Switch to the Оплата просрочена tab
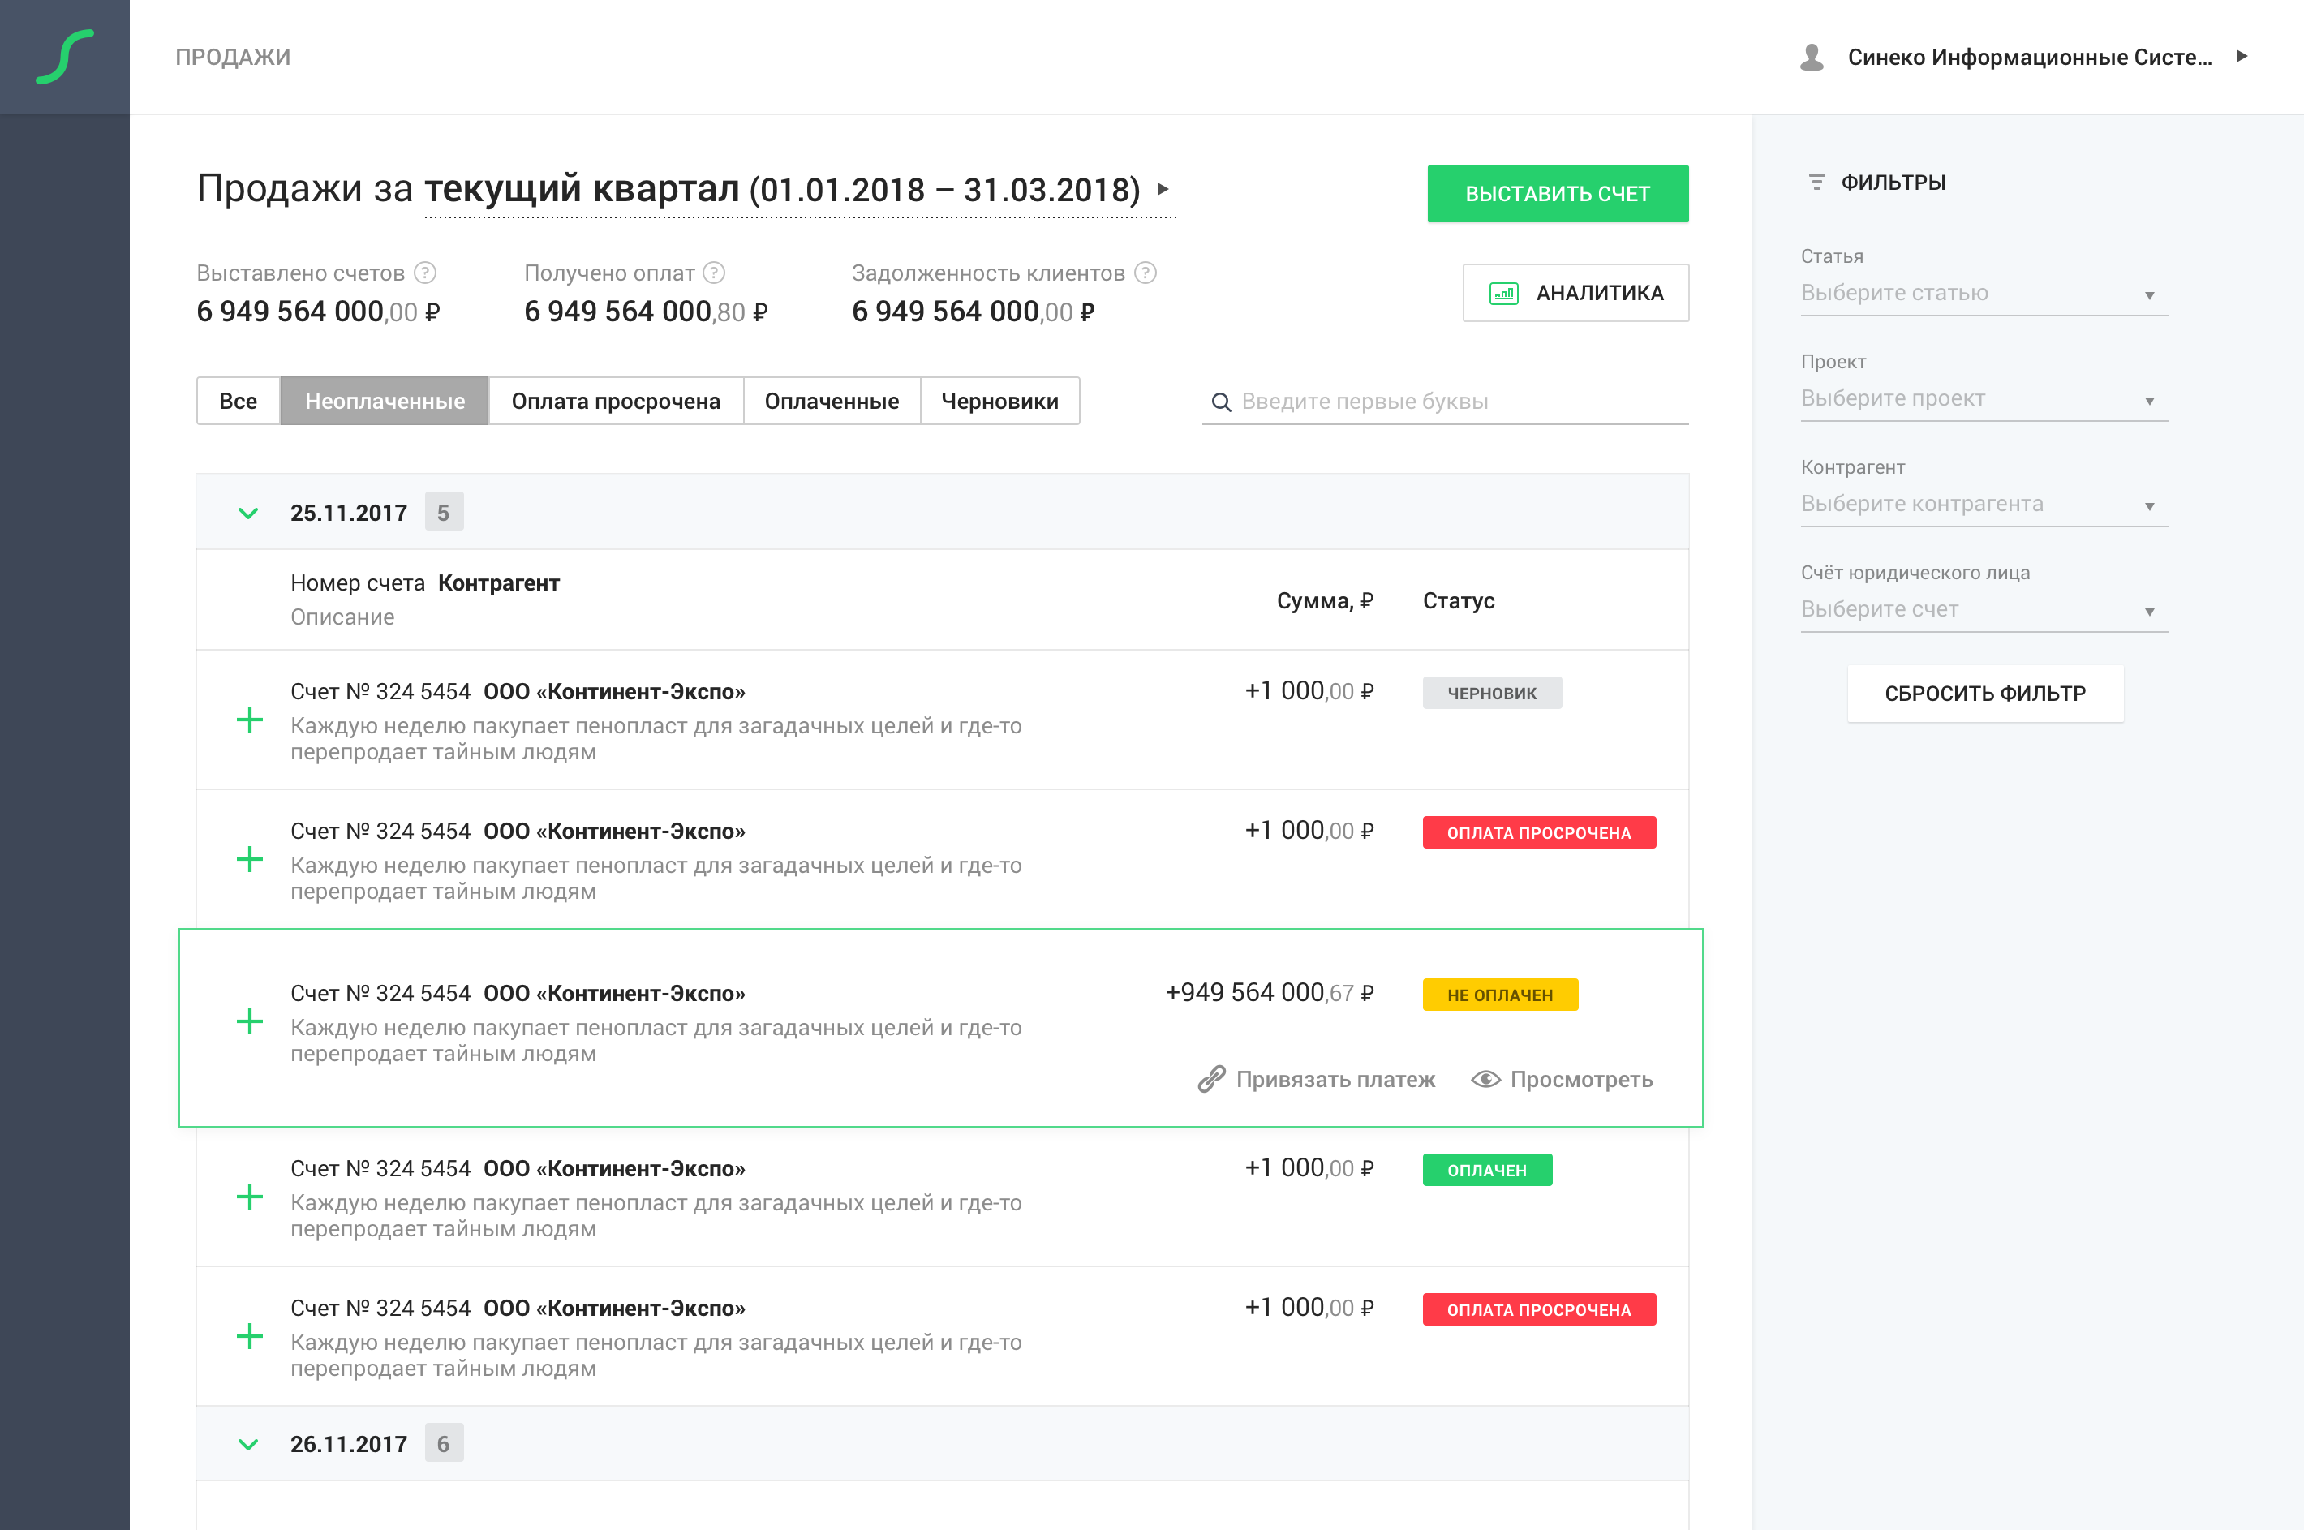Screen dimensions: 2304x1530 click(616, 401)
